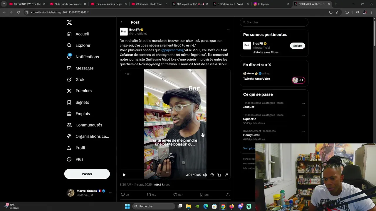376x211 pixels.
Task: Go back with the Post arrow
Action: (x=122, y=22)
